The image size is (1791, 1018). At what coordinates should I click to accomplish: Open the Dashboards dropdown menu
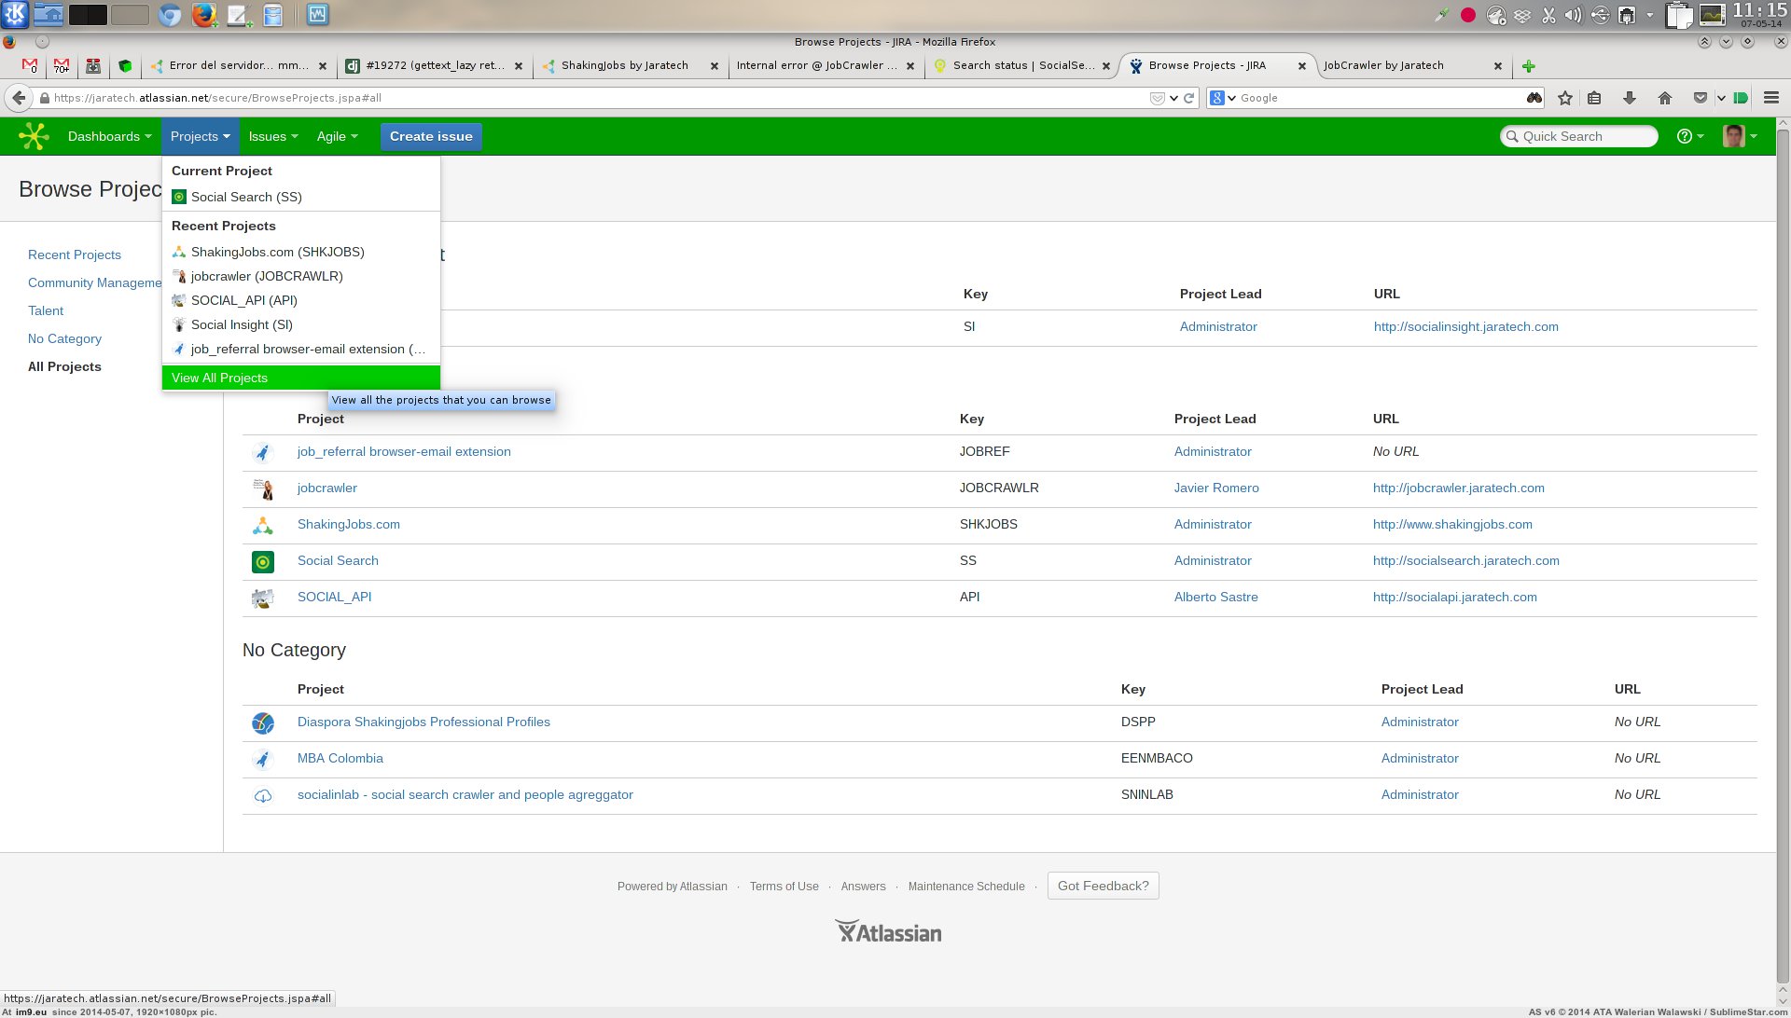(x=109, y=136)
